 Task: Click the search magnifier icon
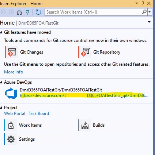coord(144,12)
